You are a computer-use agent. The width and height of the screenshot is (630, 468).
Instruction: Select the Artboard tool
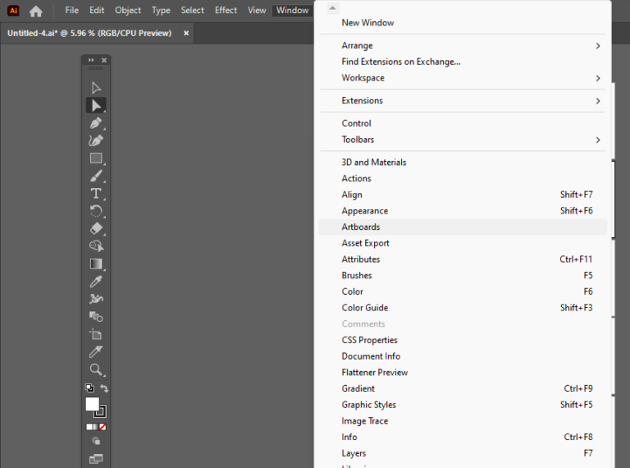pyautogui.click(x=96, y=334)
